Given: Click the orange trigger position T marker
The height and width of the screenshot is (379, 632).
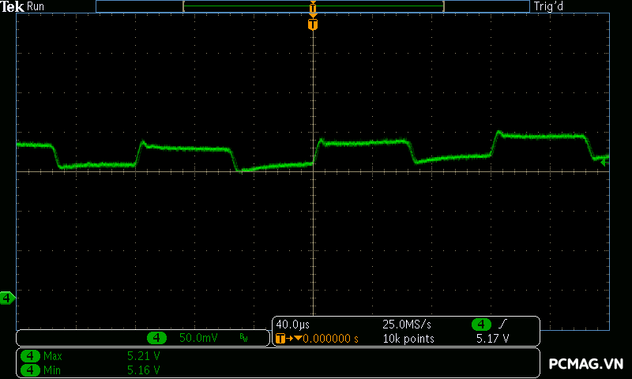Looking at the screenshot, I should [x=313, y=24].
